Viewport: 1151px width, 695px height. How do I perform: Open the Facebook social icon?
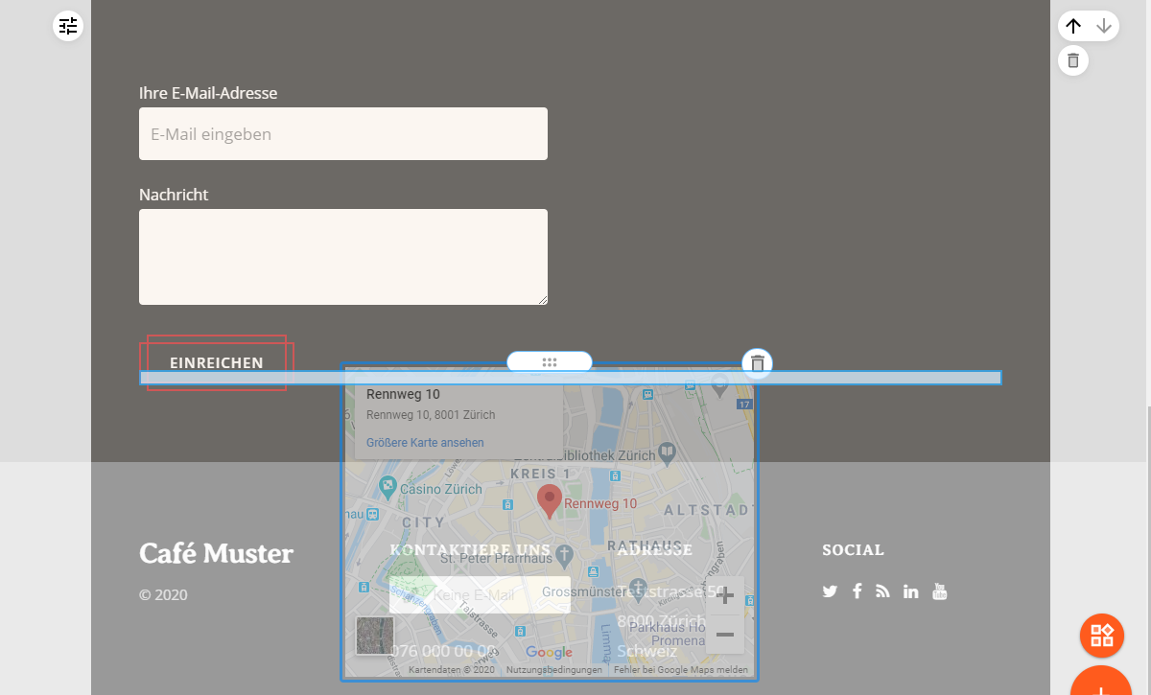coord(857,591)
